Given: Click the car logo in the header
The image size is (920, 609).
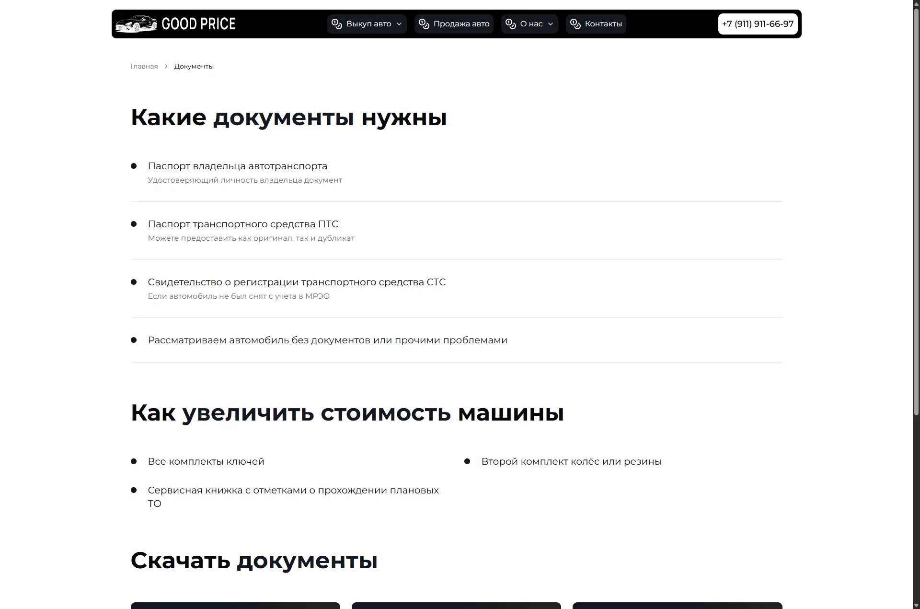Looking at the screenshot, I should pos(137,23).
